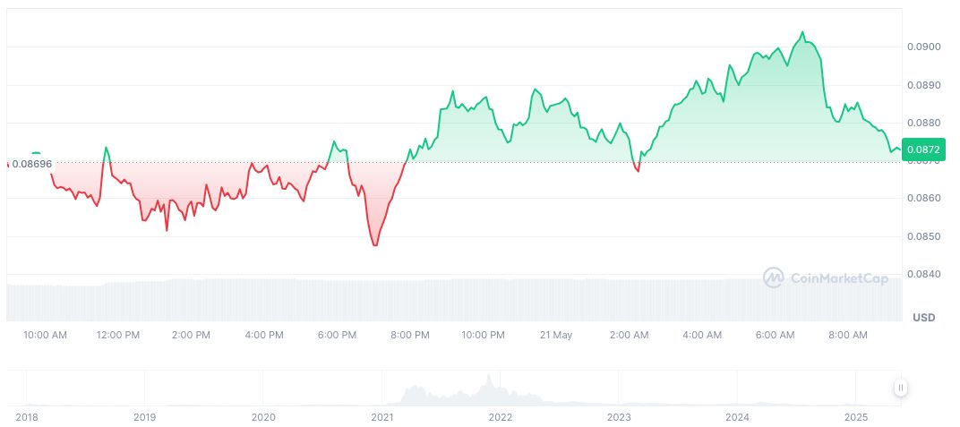The width and height of the screenshot is (960, 427).
Task: Click the 12:00 PM time axis label
Action: 117,335
